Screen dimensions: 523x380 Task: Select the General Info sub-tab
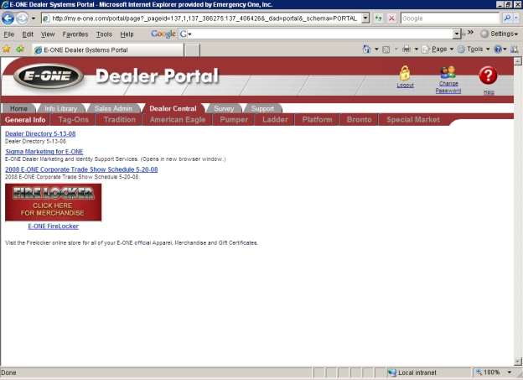point(25,120)
